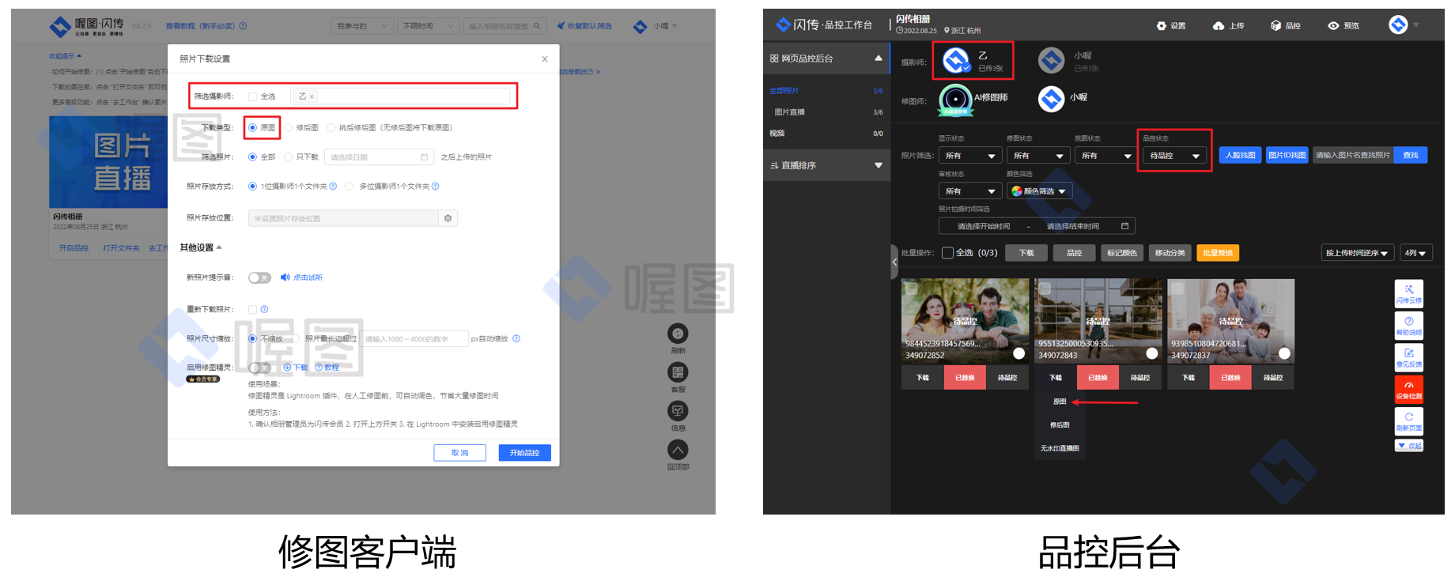Select photographer 小喔 avatar in the 摄影师 row

1051,60
